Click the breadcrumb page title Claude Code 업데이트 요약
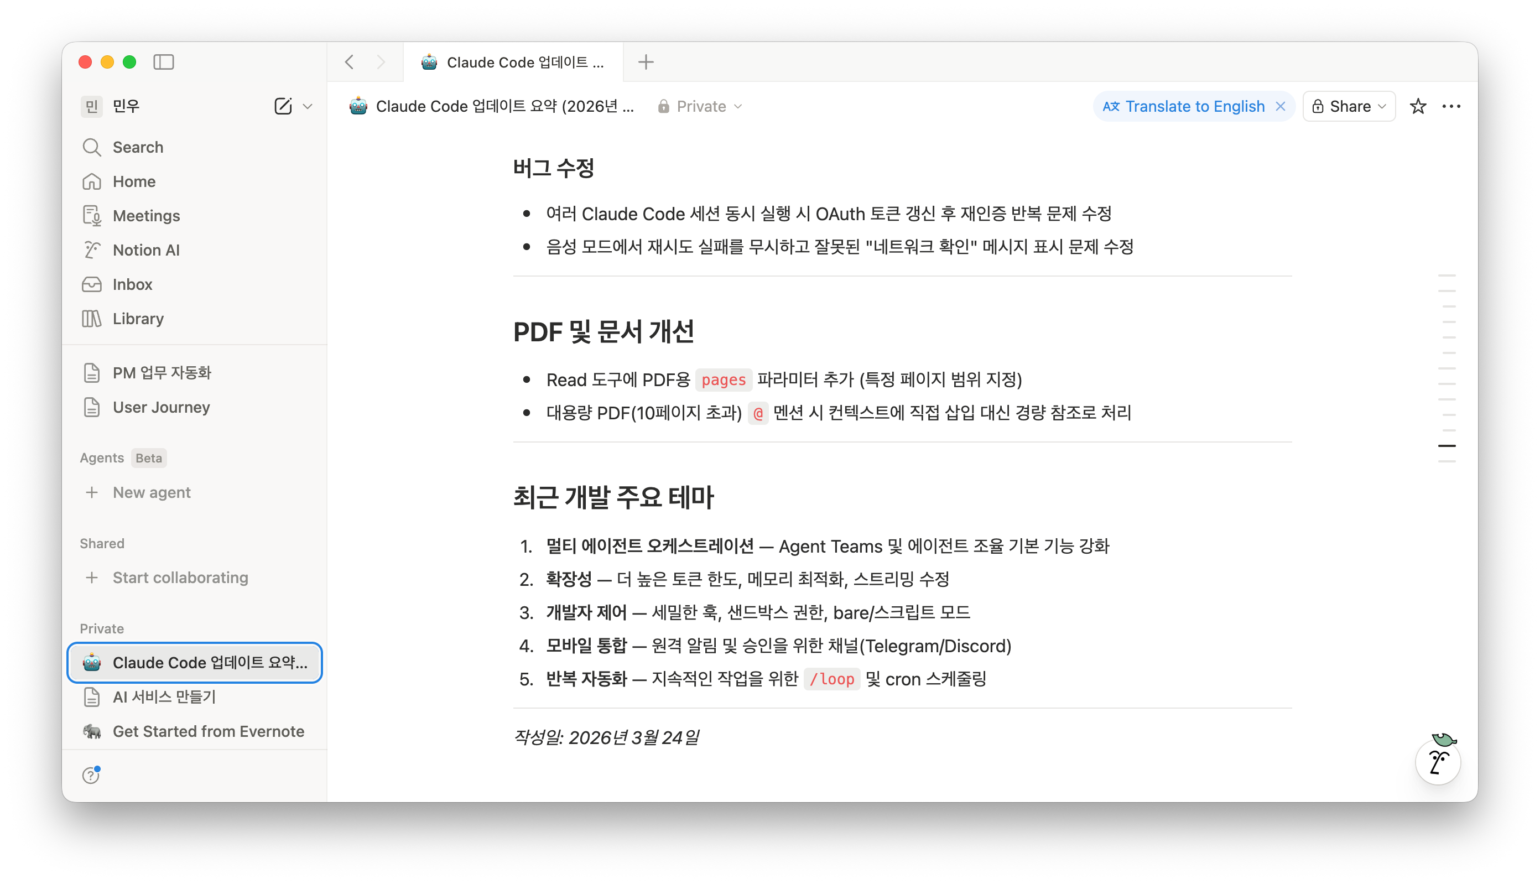Viewport: 1540px width, 884px height. [504, 106]
